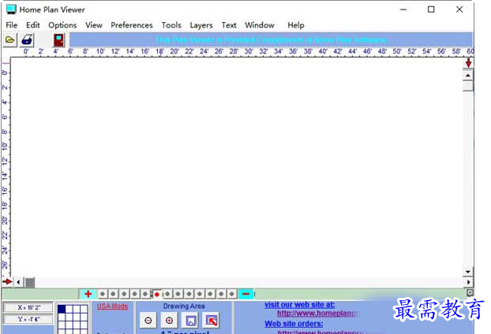491x334 pixels.
Task: Open the Edit menu
Action: coord(33,25)
